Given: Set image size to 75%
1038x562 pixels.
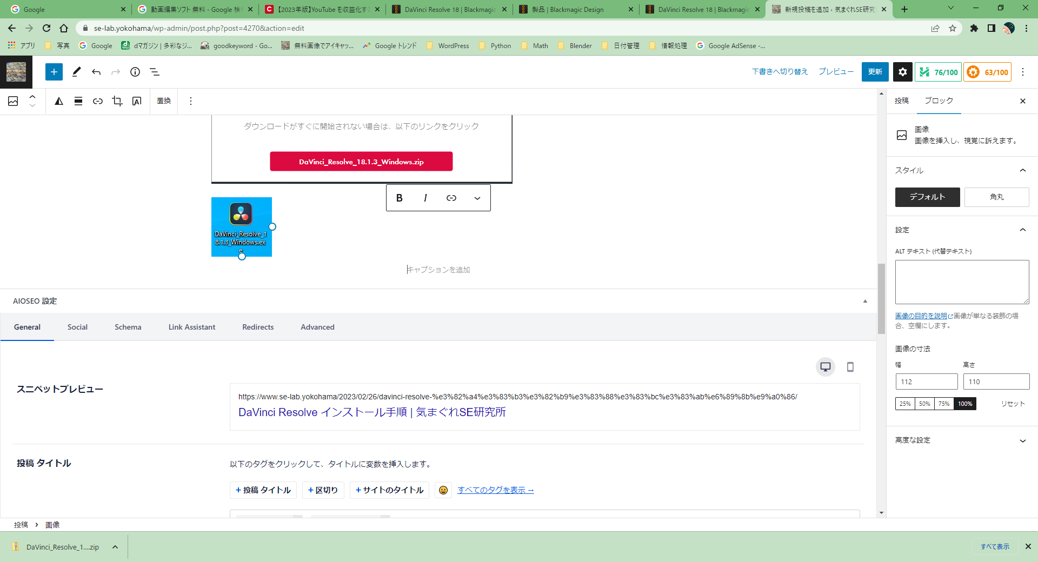Looking at the screenshot, I should (944, 404).
